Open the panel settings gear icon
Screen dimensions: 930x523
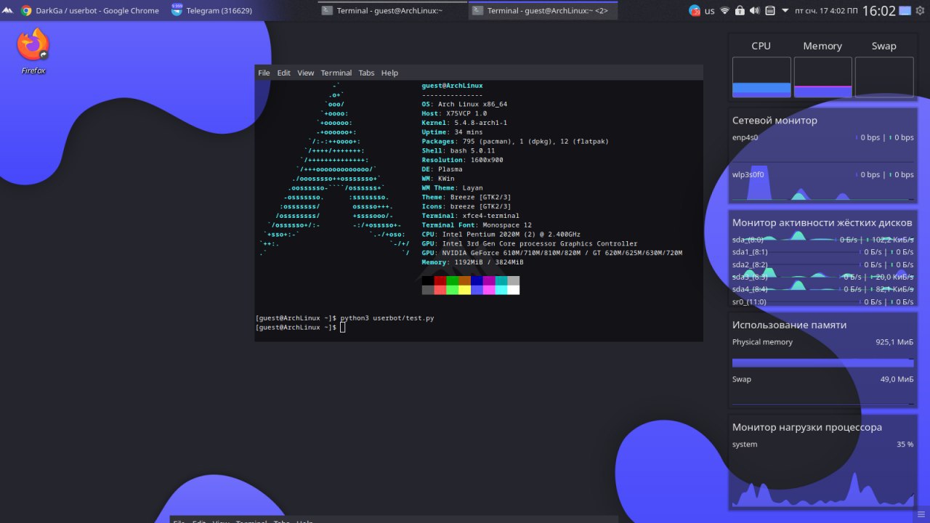[x=921, y=11]
